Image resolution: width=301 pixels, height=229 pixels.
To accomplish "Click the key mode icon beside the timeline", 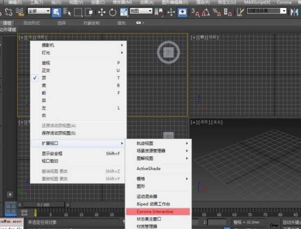I will pos(25,212).
